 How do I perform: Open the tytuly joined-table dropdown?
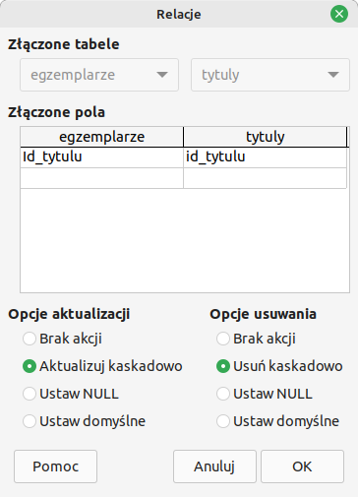tap(270, 75)
